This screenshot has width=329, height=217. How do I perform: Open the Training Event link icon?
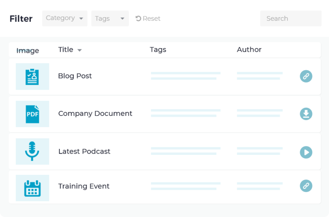[306, 186]
